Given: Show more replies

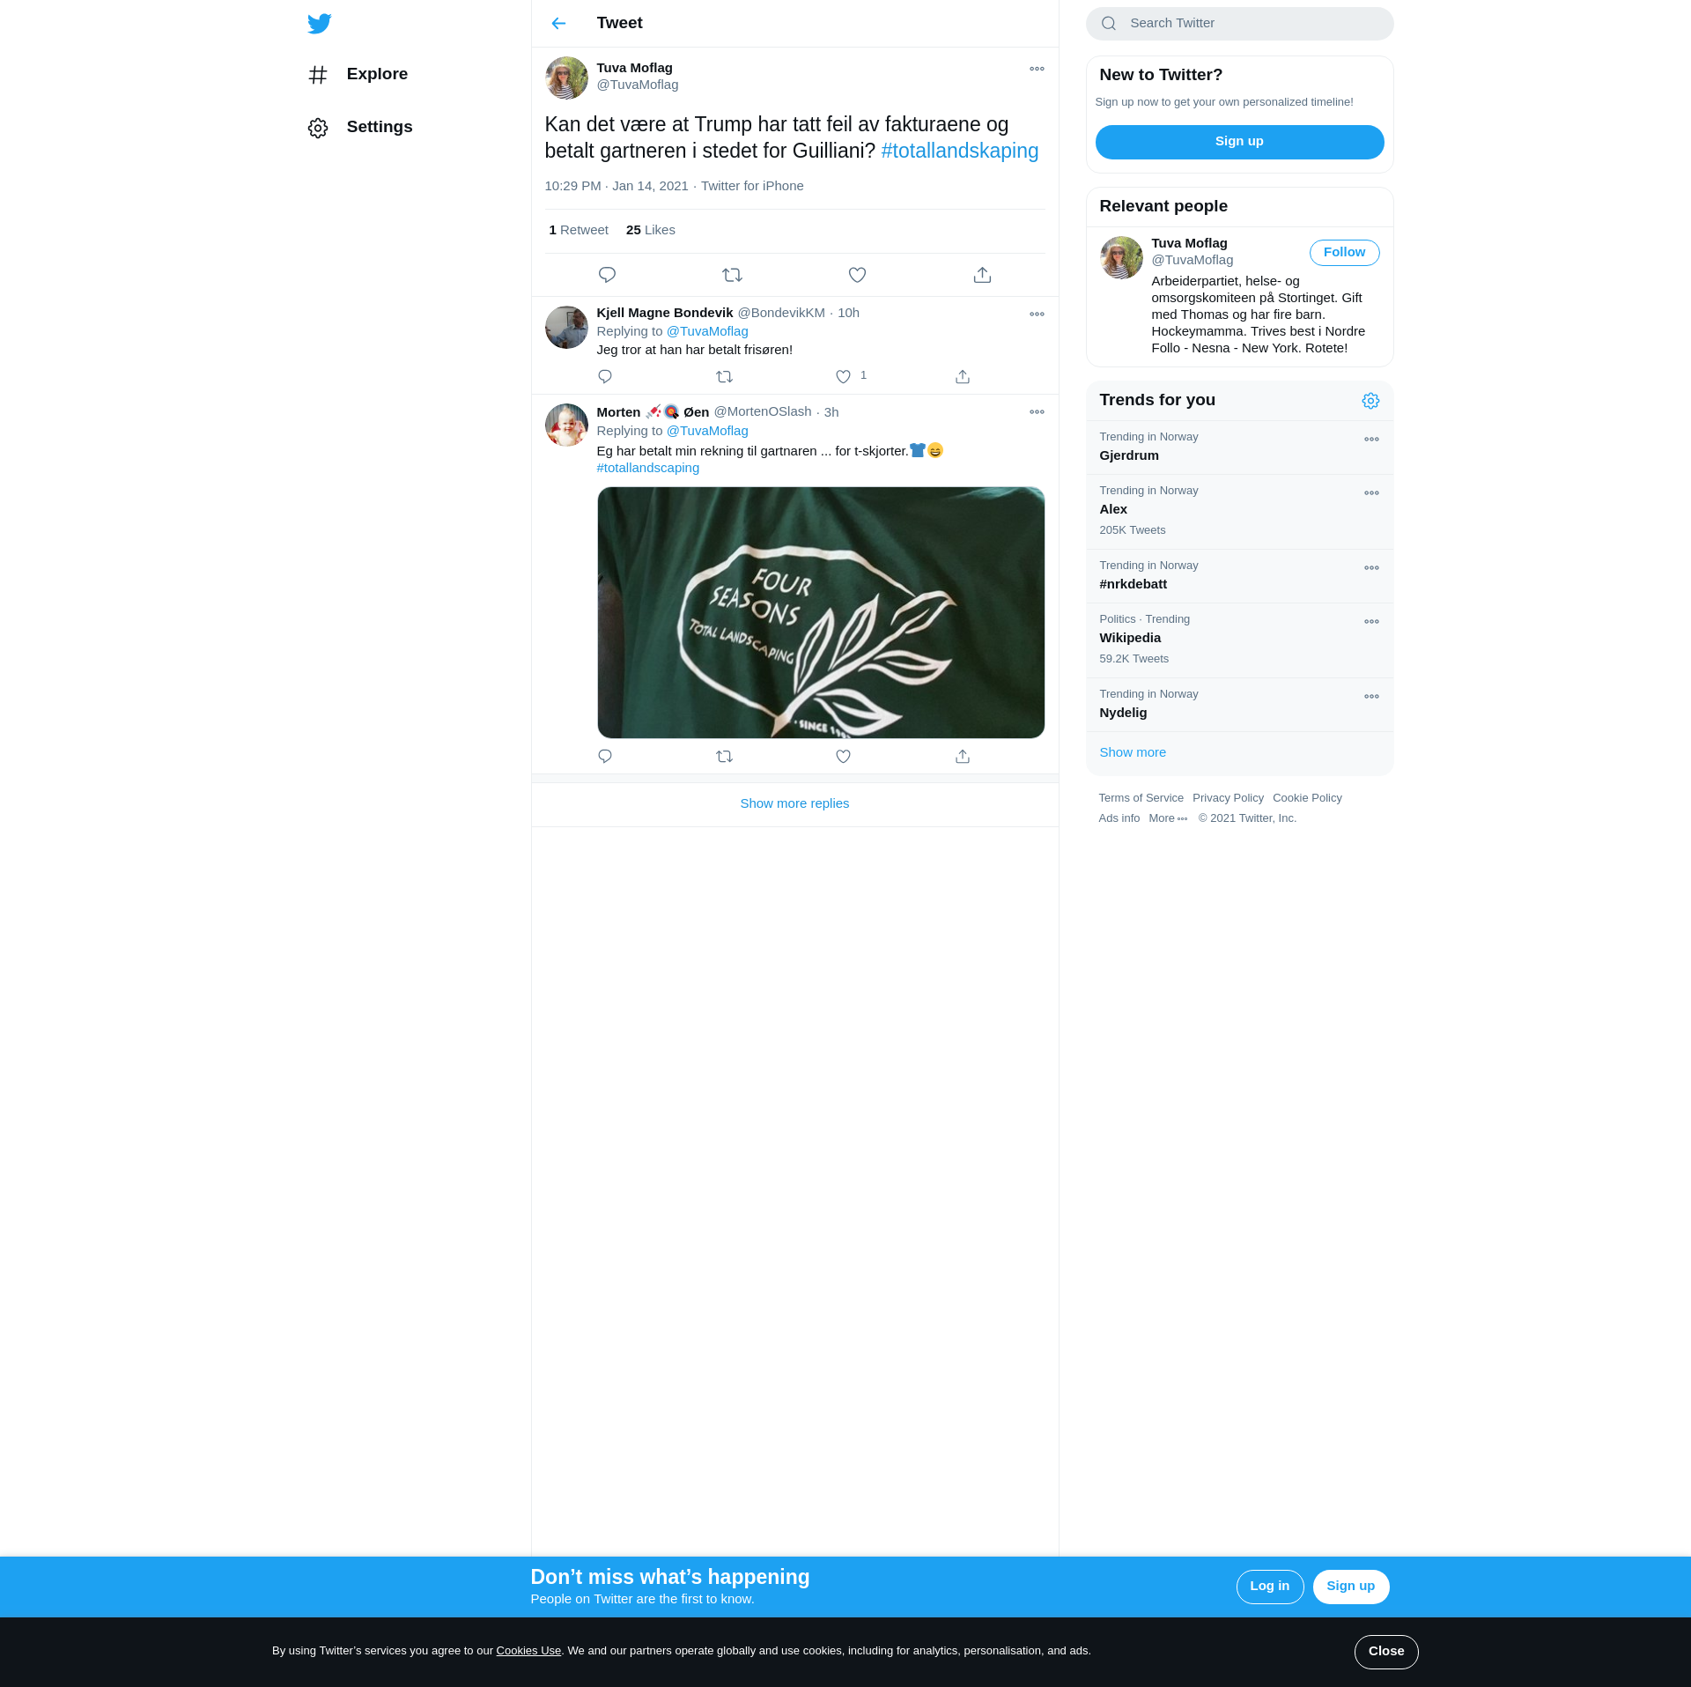Looking at the screenshot, I should (x=794, y=803).
